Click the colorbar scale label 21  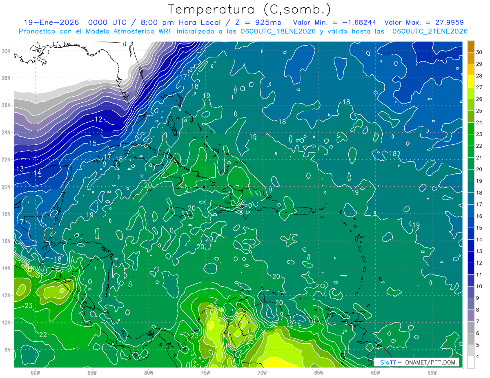click(479, 157)
